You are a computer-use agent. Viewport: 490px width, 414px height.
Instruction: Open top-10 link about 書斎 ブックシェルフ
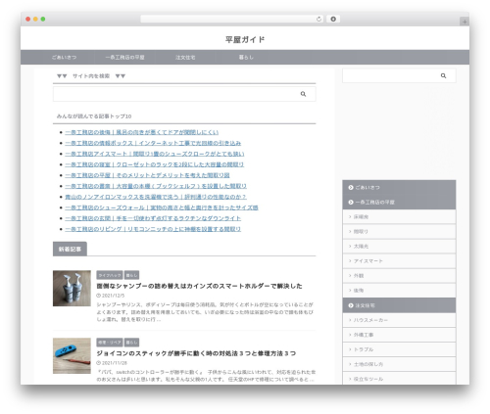tap(156, 186)
